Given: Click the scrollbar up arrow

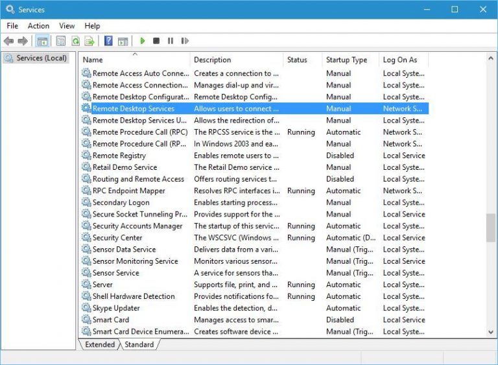Looking at the screenshot, I should 491,58.
